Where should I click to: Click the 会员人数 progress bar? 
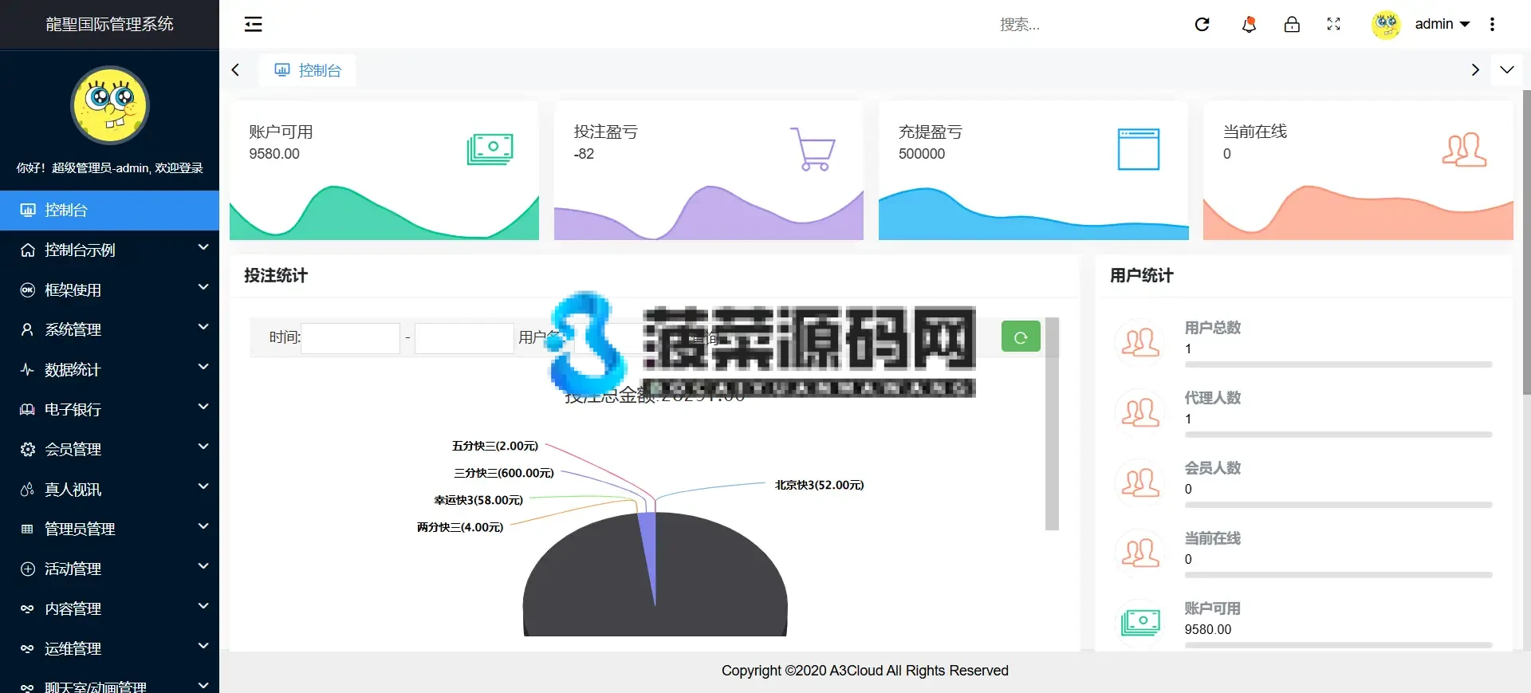click(1338, 505)
